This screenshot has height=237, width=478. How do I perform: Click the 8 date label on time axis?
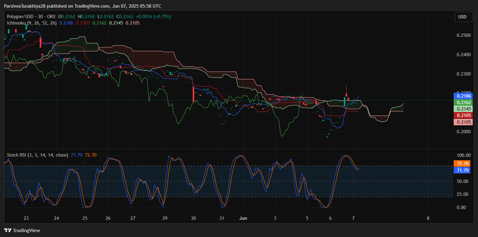pyautogui.click(x=428, y=219)
